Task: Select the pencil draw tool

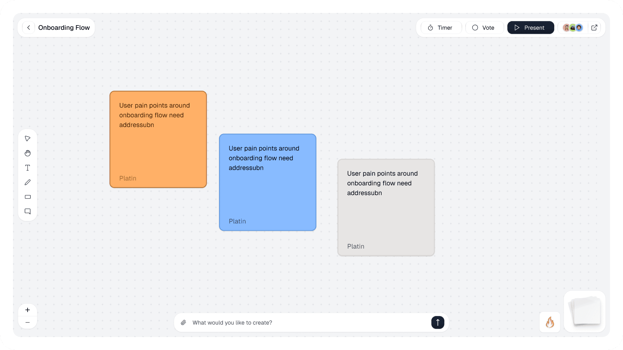Action: click(28, 182)
